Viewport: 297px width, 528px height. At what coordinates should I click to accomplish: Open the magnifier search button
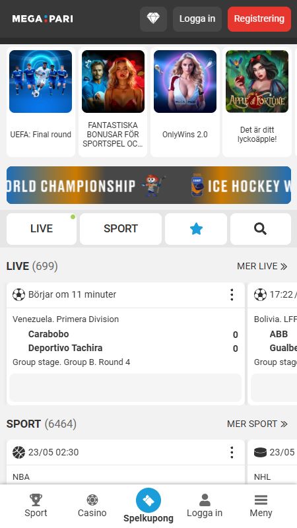[260, 229]
